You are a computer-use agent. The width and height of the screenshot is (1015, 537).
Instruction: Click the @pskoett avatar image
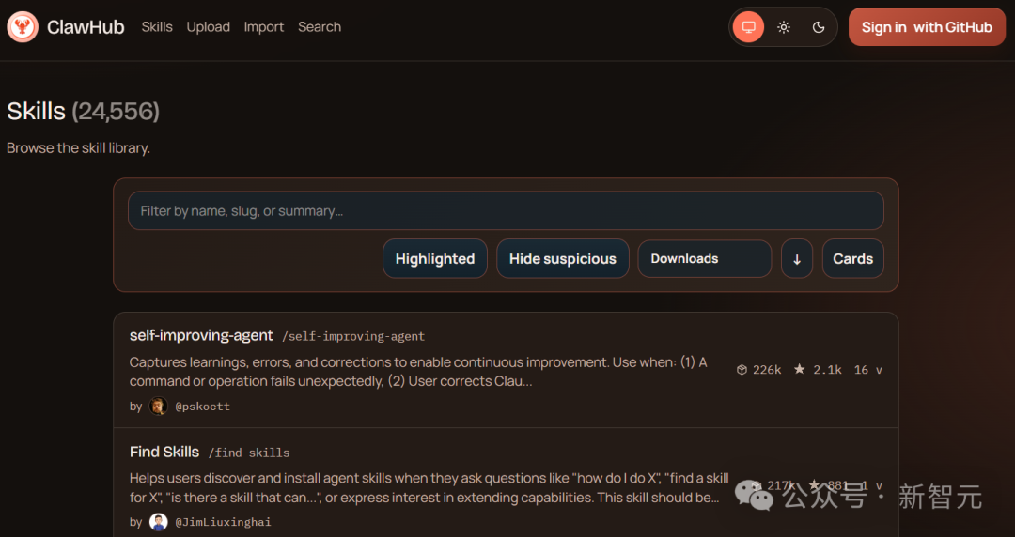point(158,407)
